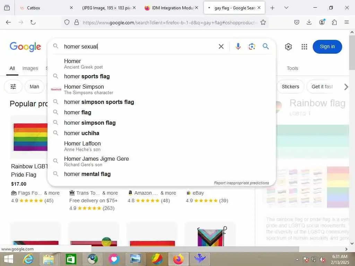Image resolution: width=355 pixels, height=266 pixels.
Task: Apply the Man filter chip
Action: [34, 87]
